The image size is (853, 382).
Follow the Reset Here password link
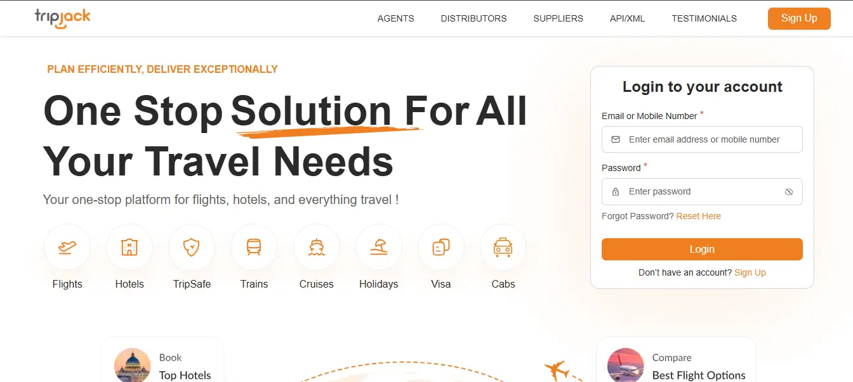pos(698,216)
